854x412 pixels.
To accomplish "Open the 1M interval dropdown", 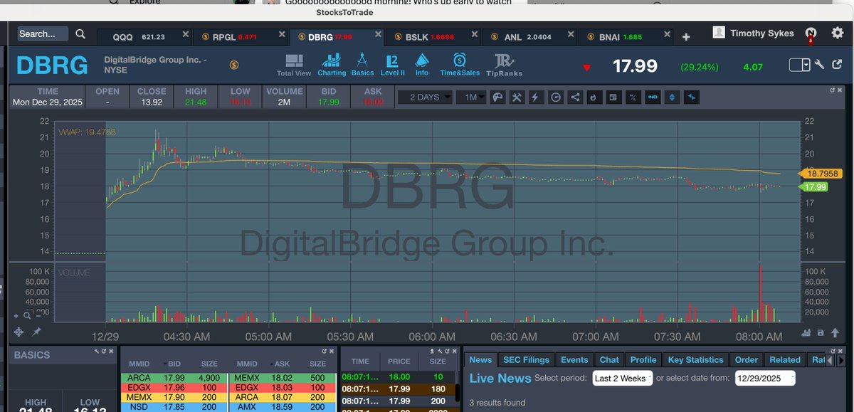I will [470, 97].
